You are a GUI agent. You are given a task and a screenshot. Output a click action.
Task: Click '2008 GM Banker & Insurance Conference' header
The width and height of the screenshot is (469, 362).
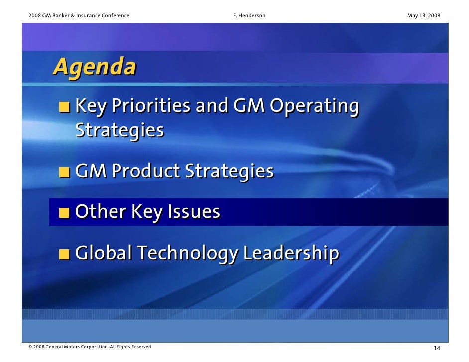tap(79, 15)
